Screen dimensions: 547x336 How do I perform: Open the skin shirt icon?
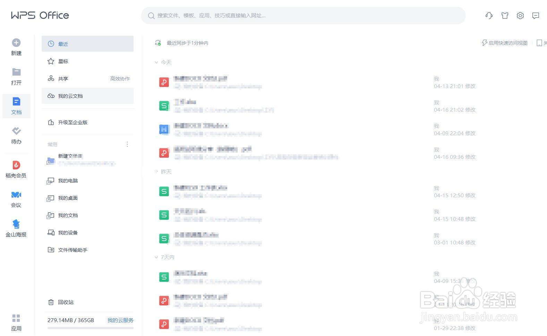pyautogui.click(x=505, y=16)
